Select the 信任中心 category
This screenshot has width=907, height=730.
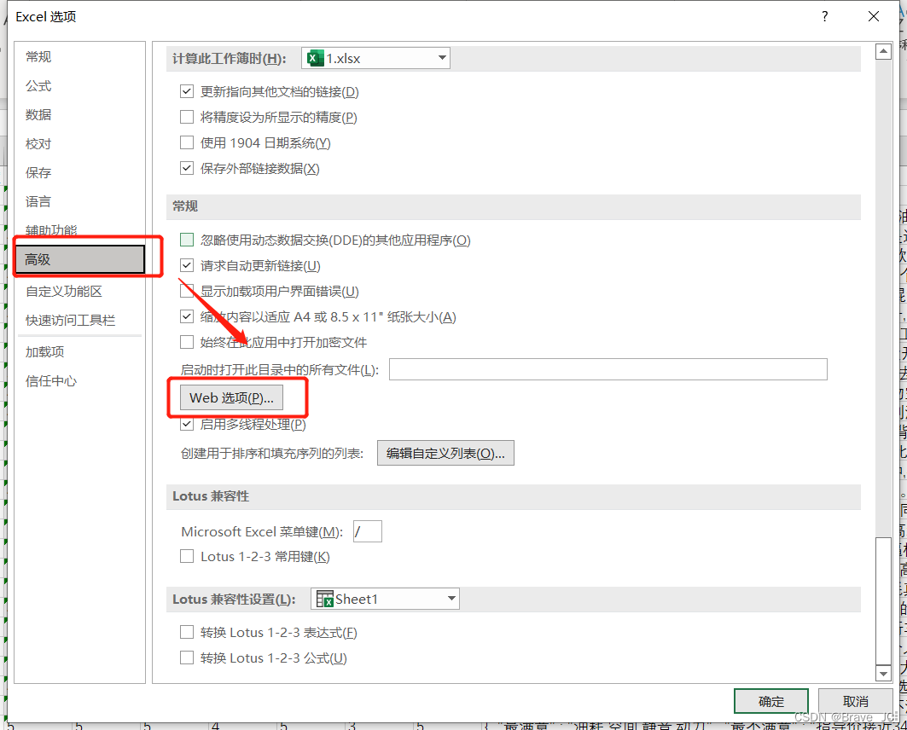point(51,380)
